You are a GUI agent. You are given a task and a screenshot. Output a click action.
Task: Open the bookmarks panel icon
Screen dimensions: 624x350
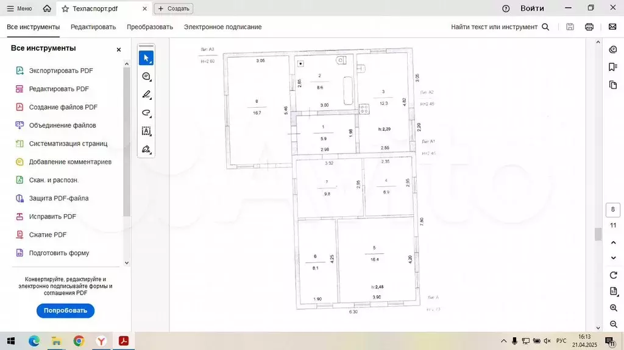point(613,67)
